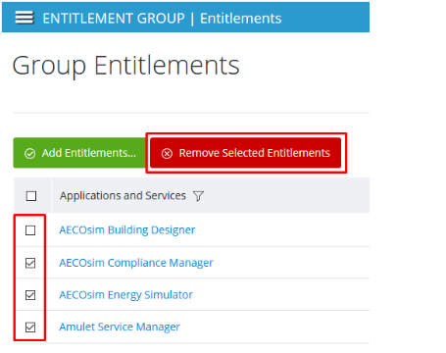Click the checkmark circle icon on Add Entitlements
This screenshot has height=353, width=446.
(29, 153)
